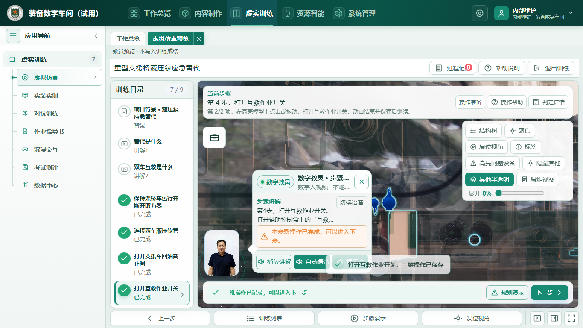Collapse the 应用导航 sidebar chevron
583x328 pixels.
pyautogui.click(x=96, y=36)
